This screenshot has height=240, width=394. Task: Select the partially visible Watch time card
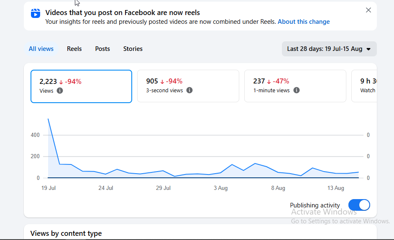tap(364, 86)
